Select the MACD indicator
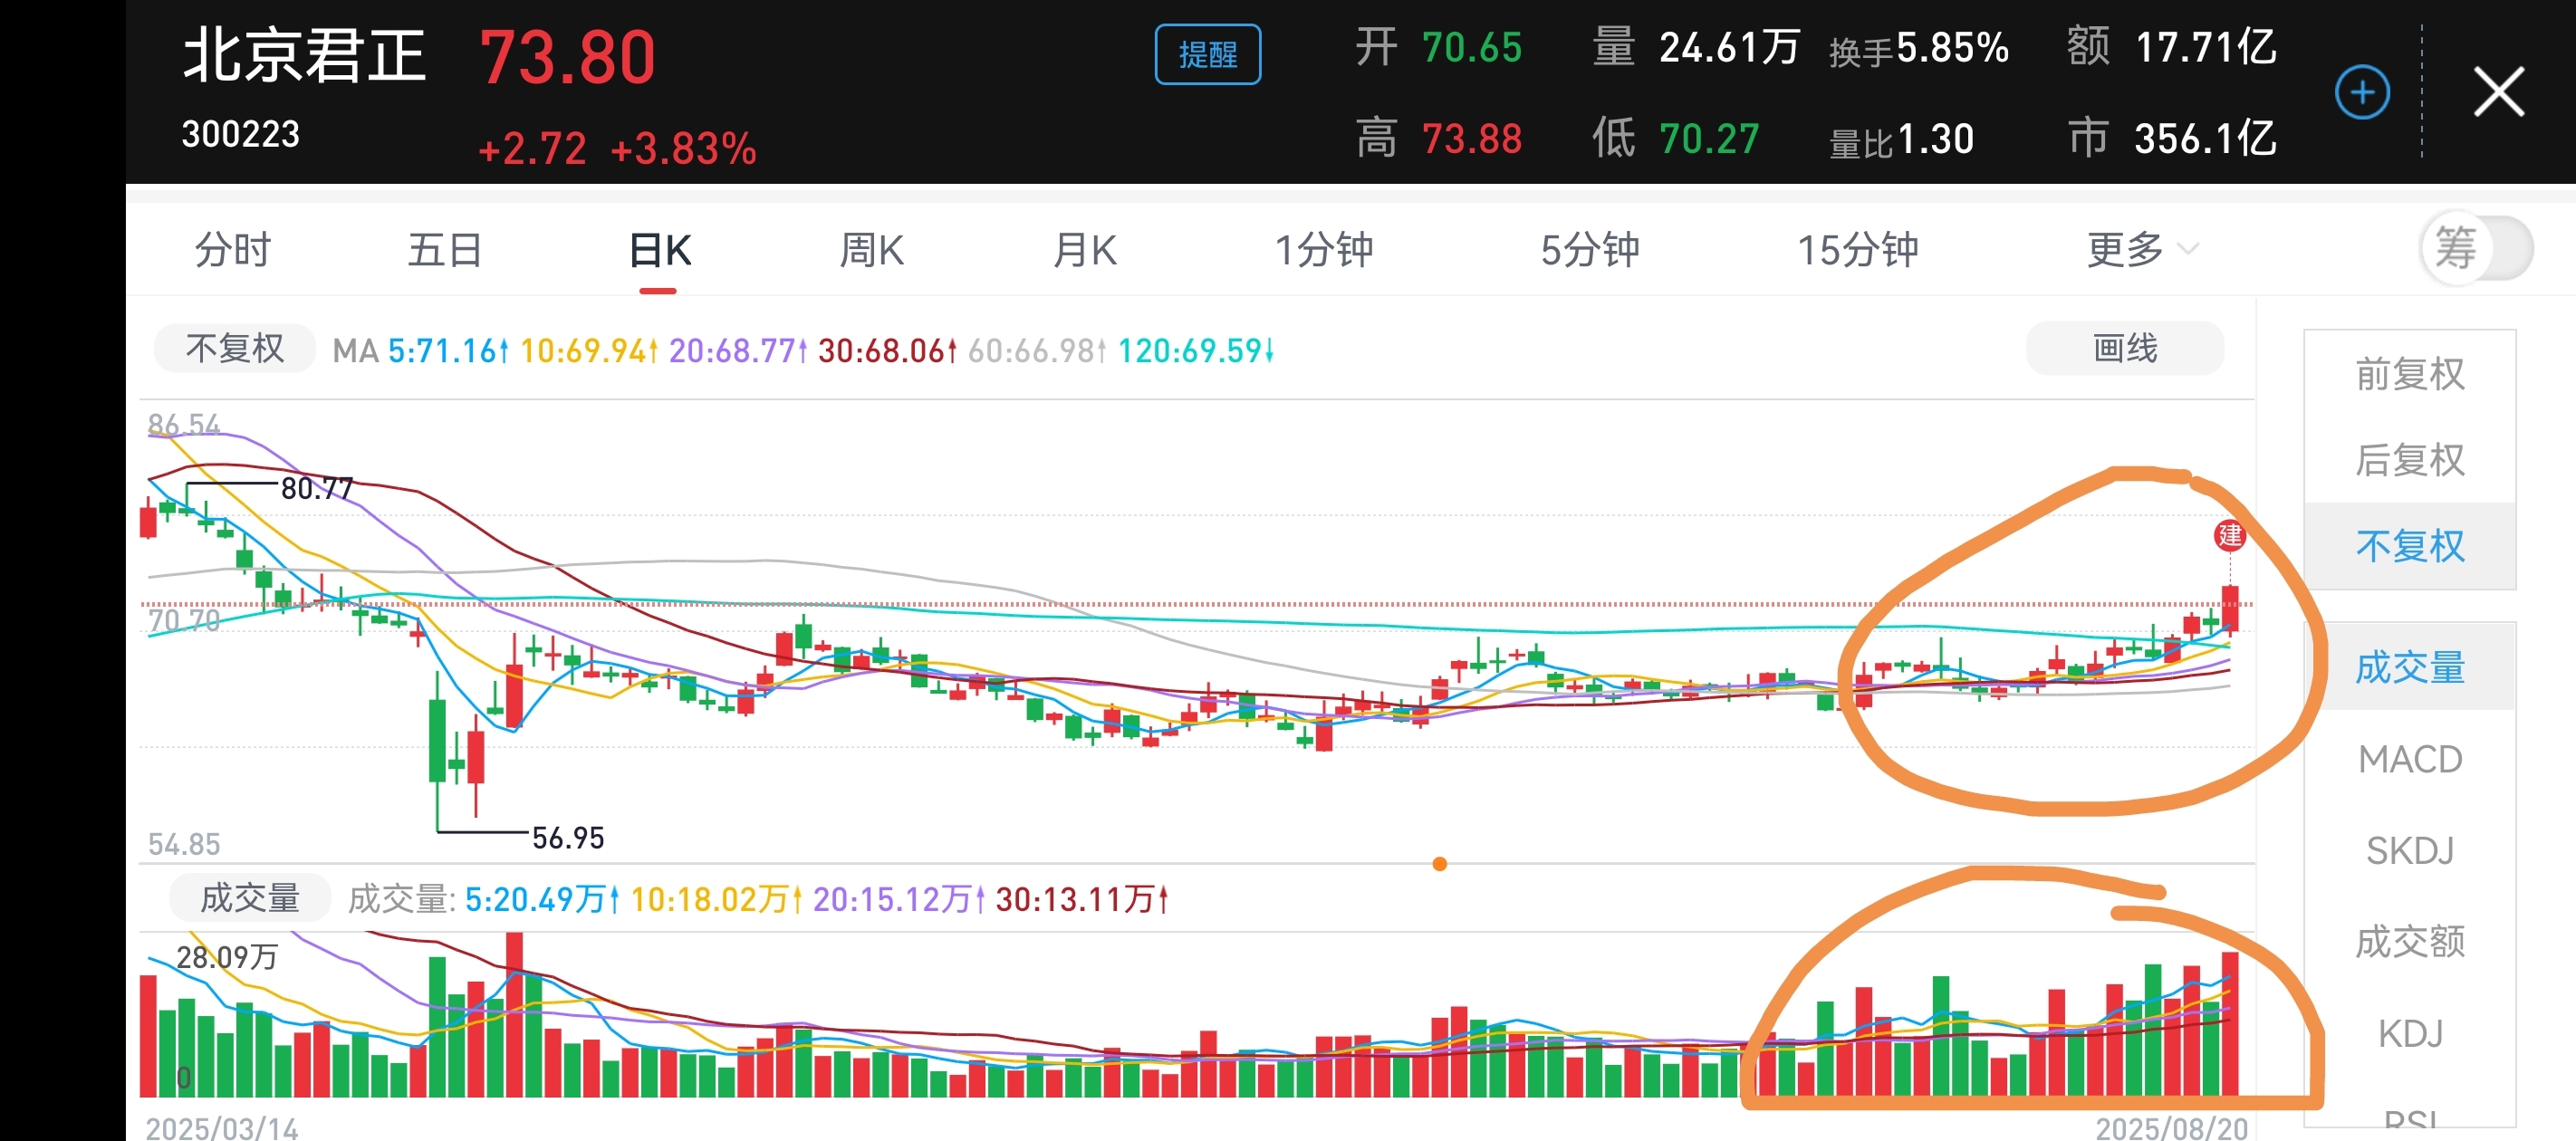 pos(2410,759)
